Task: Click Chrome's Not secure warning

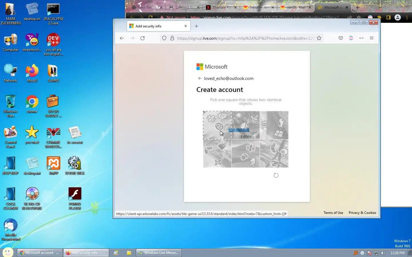Action: (x=173, y=17)
